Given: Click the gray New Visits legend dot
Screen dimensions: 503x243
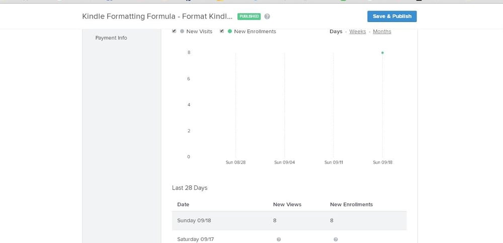Looking at the screenshot, I should pos(182,31).
